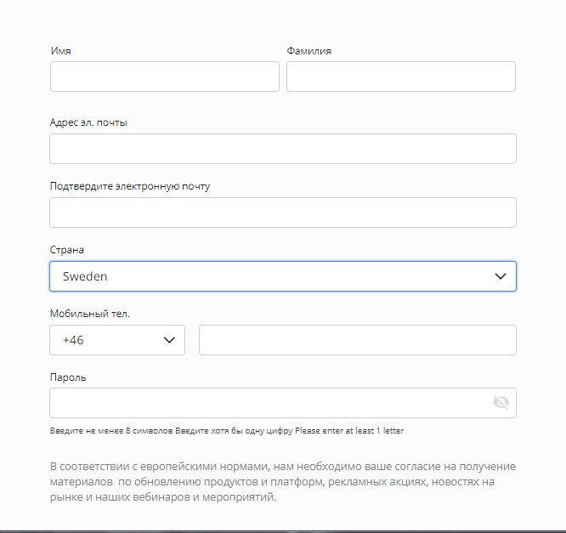The image size is (566, 533).
Task: Focus the Адрес эл. почты email field
Action: (x=283, y=149)
